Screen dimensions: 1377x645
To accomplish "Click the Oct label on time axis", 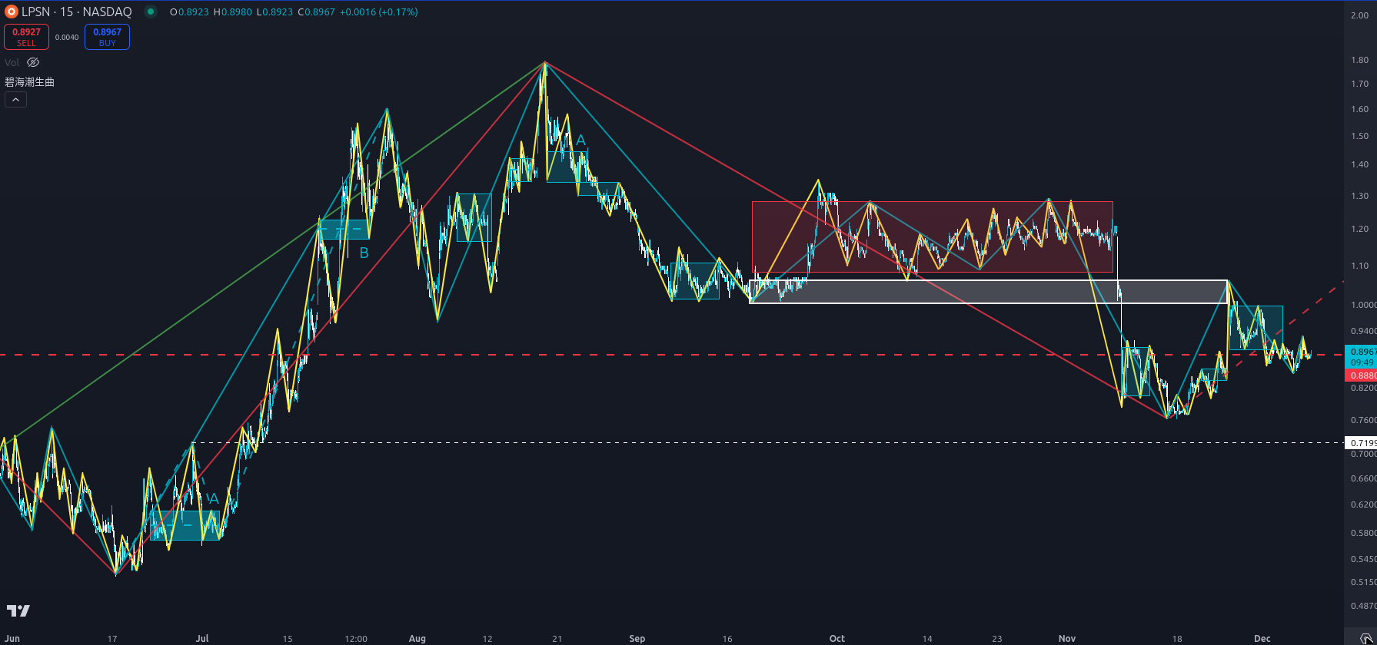I will [837, 638].
